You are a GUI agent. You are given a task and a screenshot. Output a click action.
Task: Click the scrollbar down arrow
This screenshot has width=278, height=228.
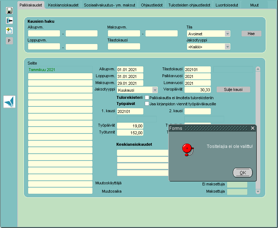tap(258, 191)
